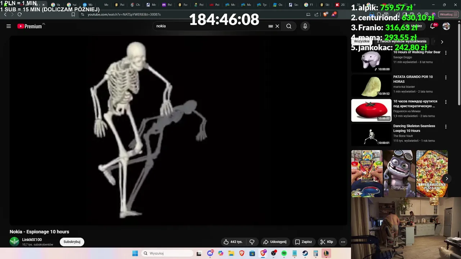This screenshot has width=461, height=259.
Task: Open The Bone Vault channel name
Action: coord(403,136)
